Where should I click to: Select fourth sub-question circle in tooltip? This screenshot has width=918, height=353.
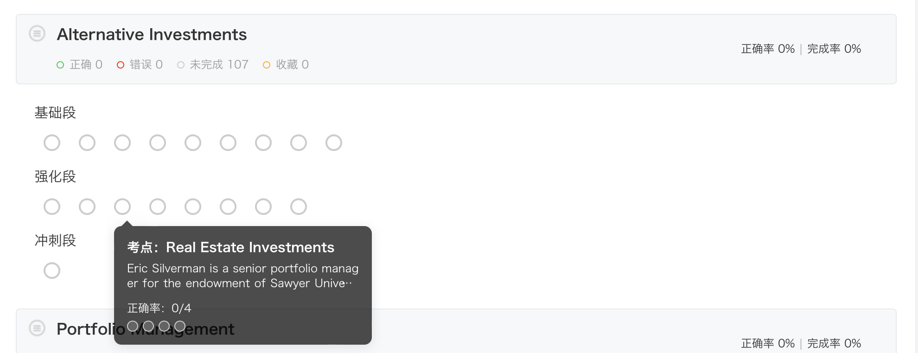[180, 326]
